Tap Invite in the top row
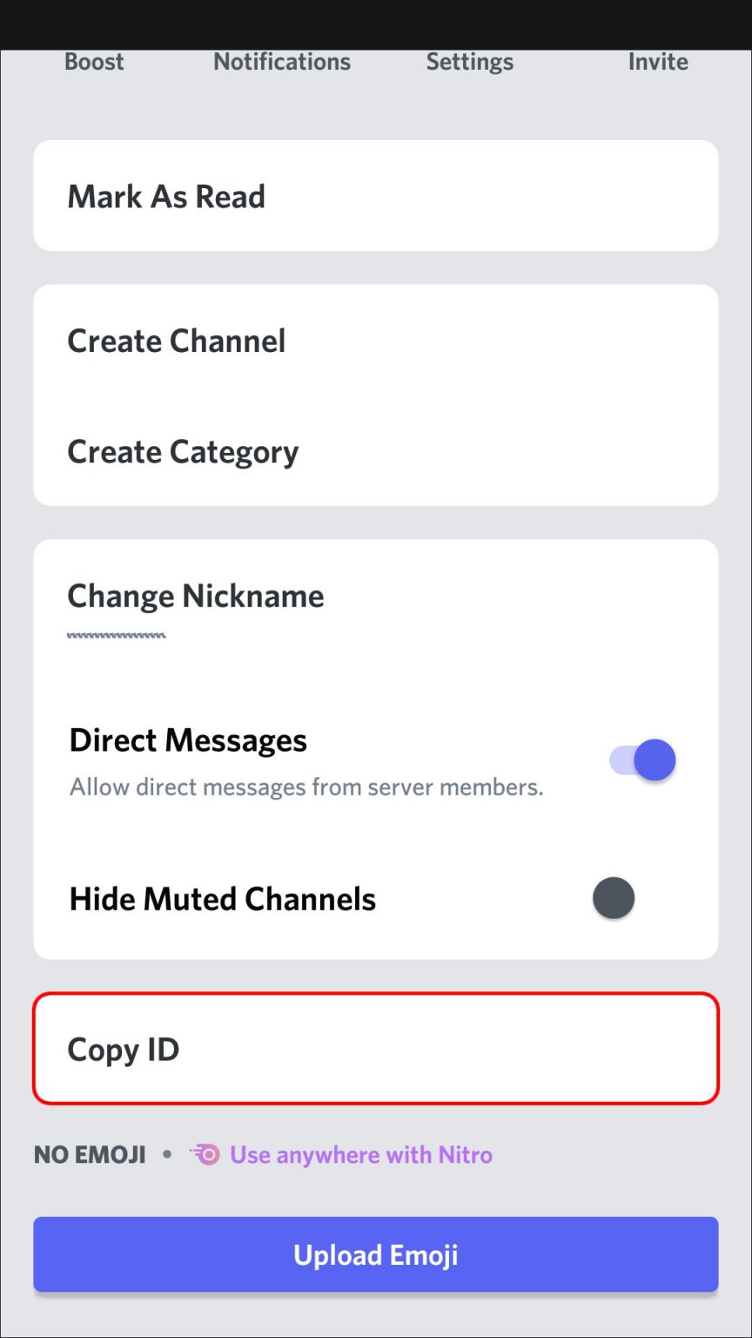This screenshot has width=752, height=1338. [658, 62]
